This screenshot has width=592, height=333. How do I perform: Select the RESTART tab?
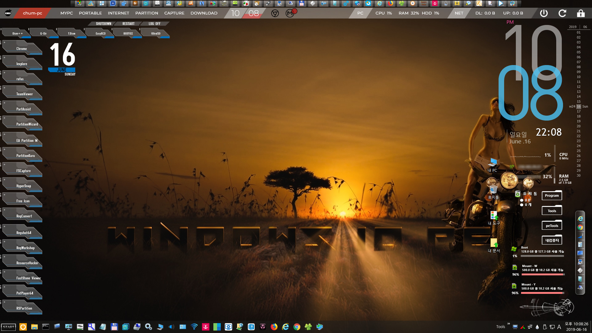click(x=128, y=23)
